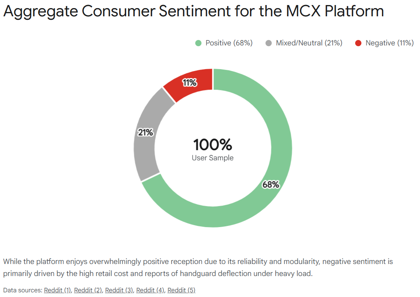The height and width of the screenshot is (297, 420).
Task: Click the Data sources label
Action: (x=23, y=290)
